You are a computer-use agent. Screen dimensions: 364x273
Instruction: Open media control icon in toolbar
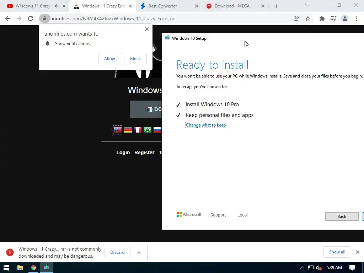pyautogui.click(x=333, y=18)
